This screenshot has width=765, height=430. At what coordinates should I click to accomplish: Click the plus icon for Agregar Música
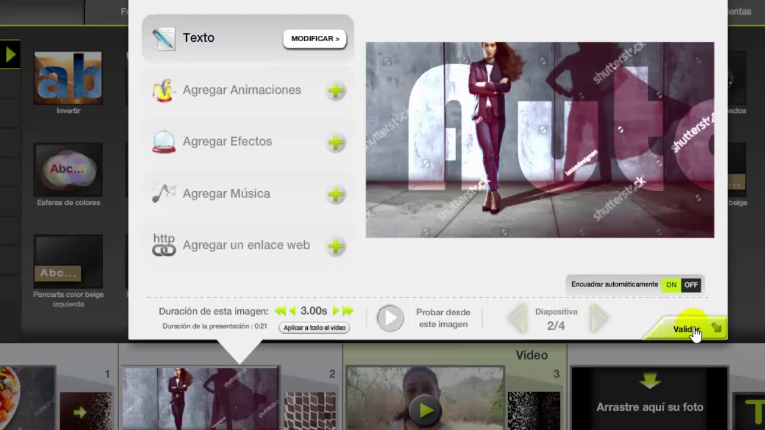click(x=336, y=194)
